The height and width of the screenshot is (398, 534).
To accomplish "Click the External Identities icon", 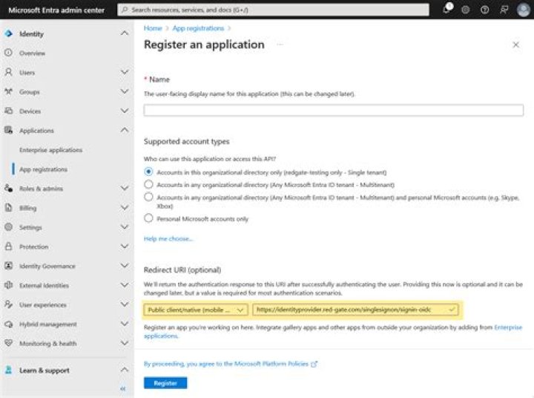I will (x=8, y=285).
